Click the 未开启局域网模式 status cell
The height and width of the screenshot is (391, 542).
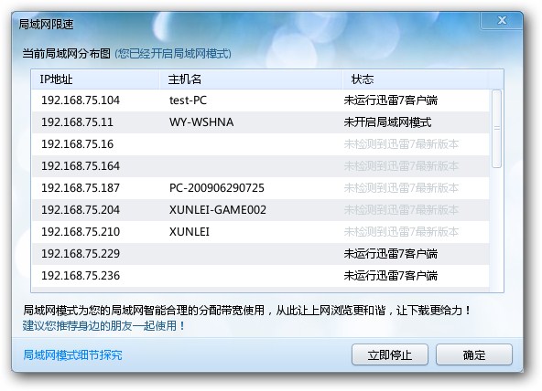tap(387, 122)
